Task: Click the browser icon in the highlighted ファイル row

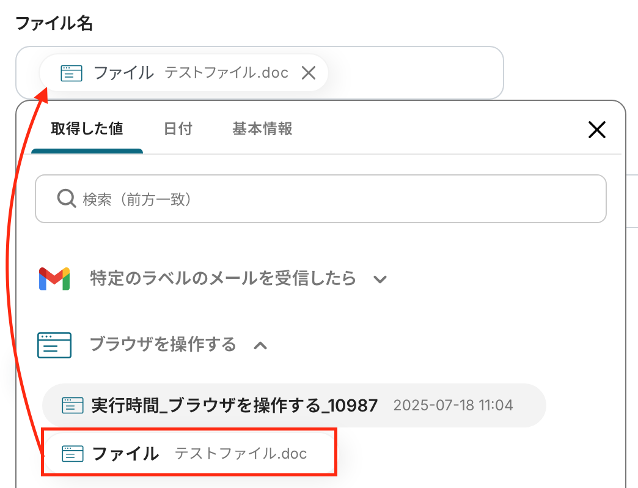Action: (72, 453)
